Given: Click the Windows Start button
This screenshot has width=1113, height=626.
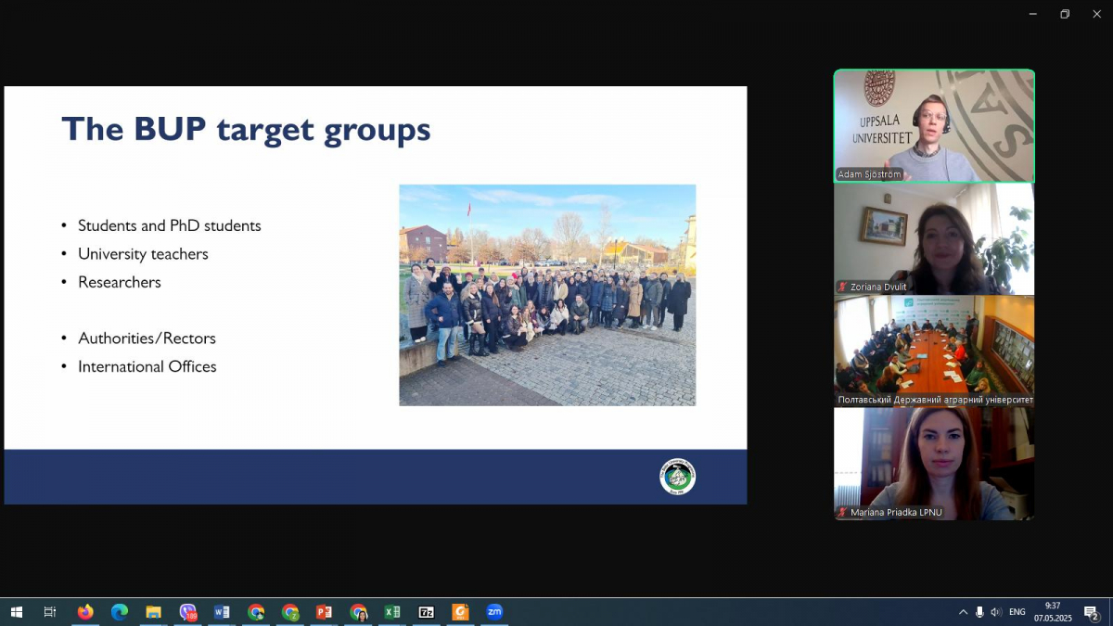Looking at the screenshot, I should tap(16, 612).
